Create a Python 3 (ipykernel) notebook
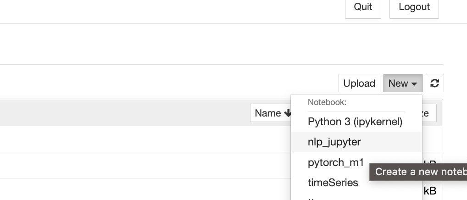The width and height of the screenshot is (467, 200). coord(356,122)
